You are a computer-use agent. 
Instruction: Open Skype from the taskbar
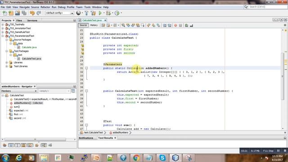click(162, 157)
